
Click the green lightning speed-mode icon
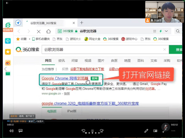(x=161, y=31)
